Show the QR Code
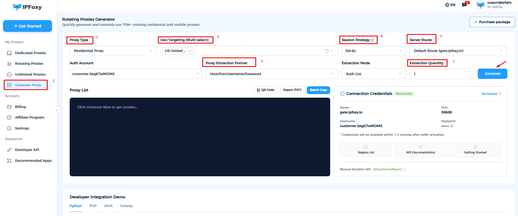The width and height of the screenshot is (518, 216). pos(266,90)
